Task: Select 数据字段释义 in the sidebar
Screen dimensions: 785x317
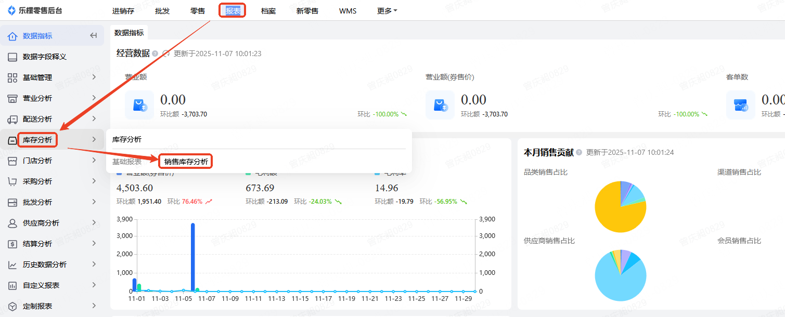Action: pos(45,57)
